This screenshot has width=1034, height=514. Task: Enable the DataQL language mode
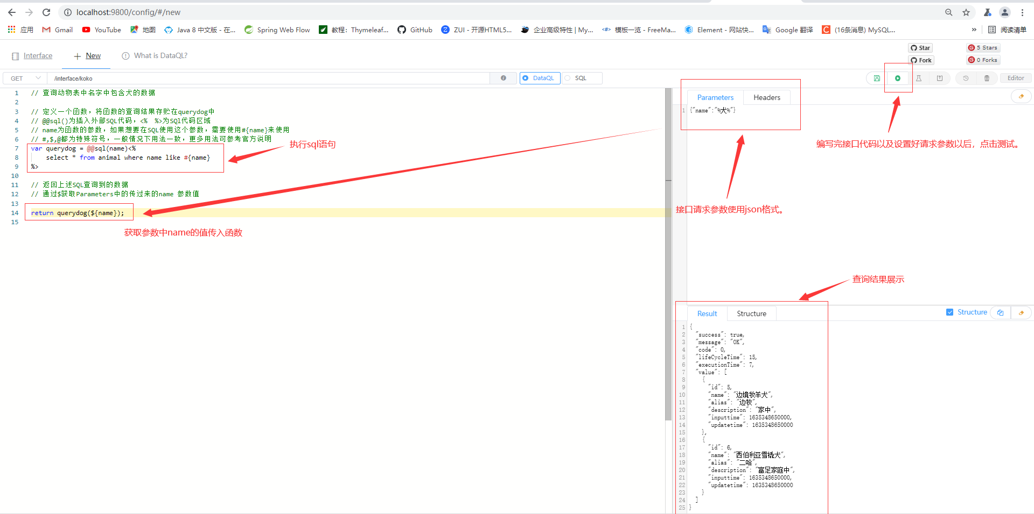[x=539, y=78]
